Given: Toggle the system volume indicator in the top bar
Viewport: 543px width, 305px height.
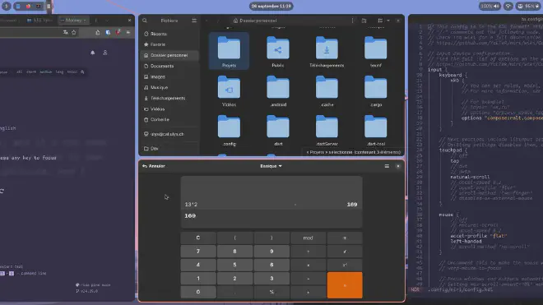Looking at the screenshot, I should (490, 6).
